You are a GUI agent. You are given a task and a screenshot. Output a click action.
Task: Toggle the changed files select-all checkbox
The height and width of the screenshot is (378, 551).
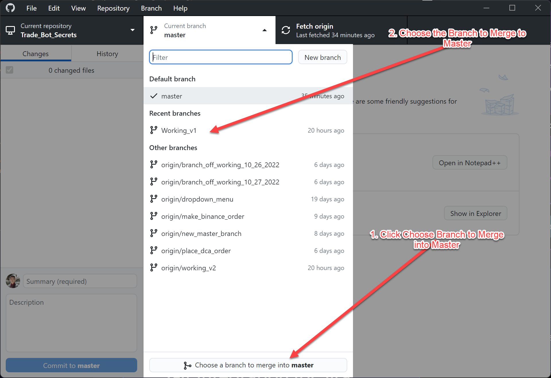click(9, 70)
